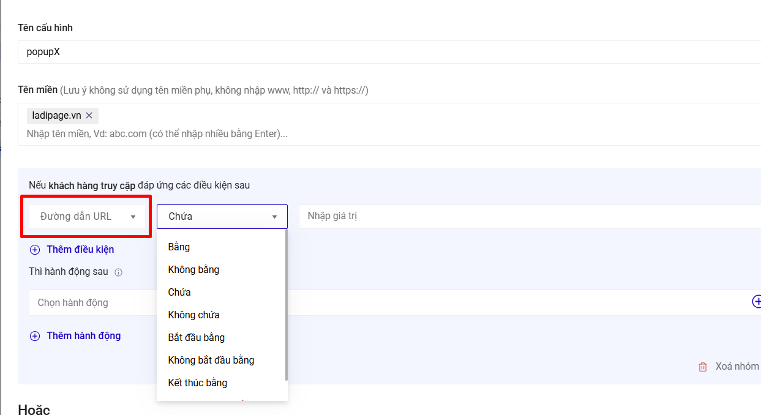Remove the ladipage.vn domain tag

(89, 116)
